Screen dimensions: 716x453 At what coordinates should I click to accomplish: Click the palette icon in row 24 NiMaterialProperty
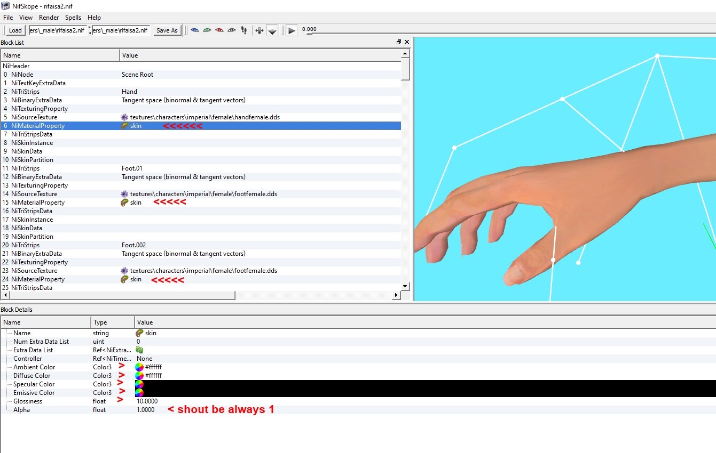pos(124,279)
